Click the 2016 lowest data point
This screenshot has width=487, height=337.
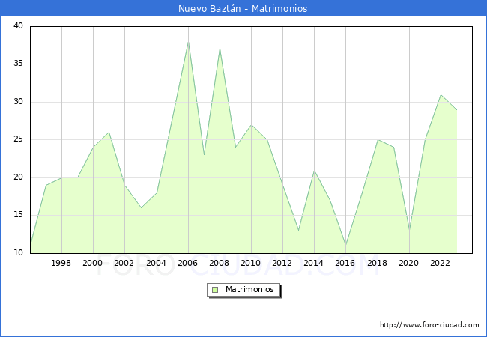345,245
